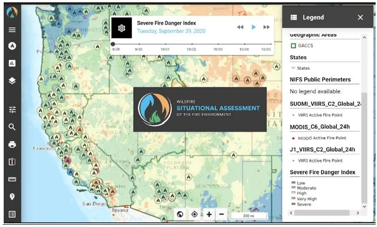Click the date Tuesday, September 29, 2020
377x227 pixels.
pyautogui.click(x=171, y=31)
